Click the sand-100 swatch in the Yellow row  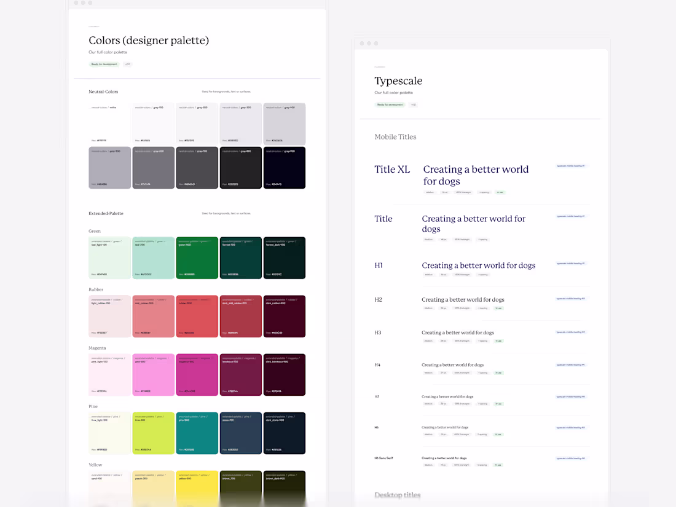tap(109, 489)
